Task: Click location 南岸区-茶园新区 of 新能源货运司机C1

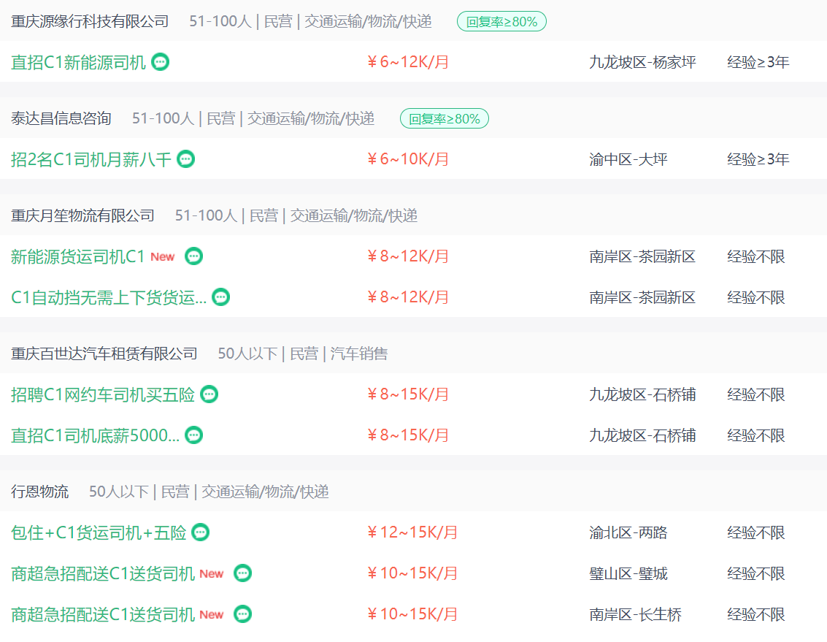Action: click(642, 256)
